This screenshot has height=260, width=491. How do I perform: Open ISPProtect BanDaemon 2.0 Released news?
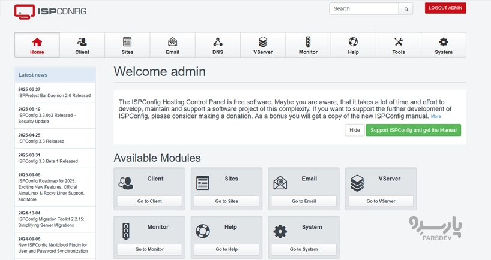coord(55,96)
